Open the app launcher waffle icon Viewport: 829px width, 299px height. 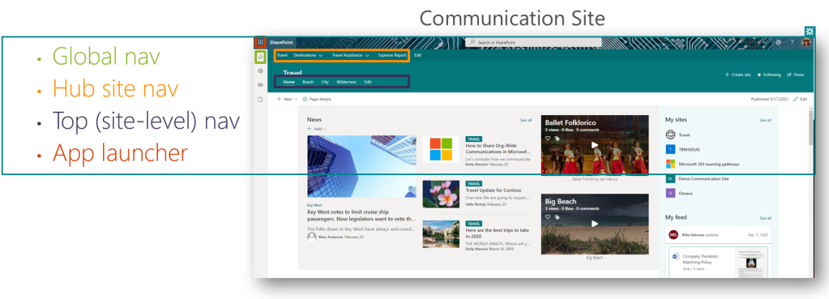[261, 42]
